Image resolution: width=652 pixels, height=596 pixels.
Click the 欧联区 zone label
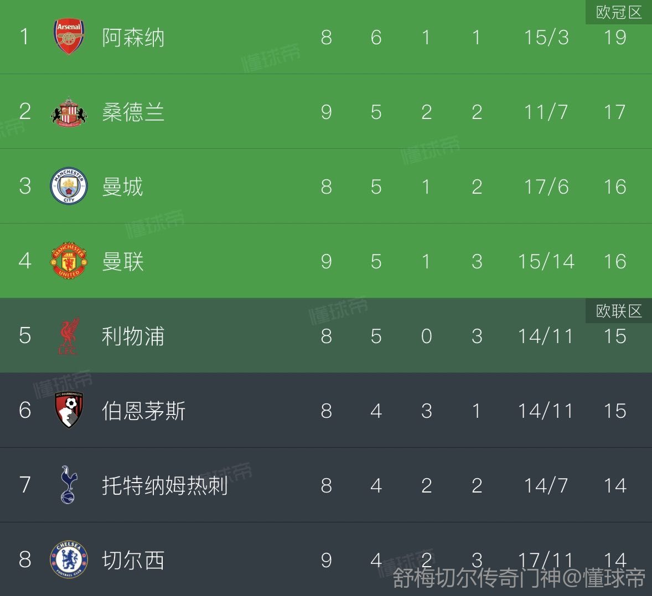(618, 311)
